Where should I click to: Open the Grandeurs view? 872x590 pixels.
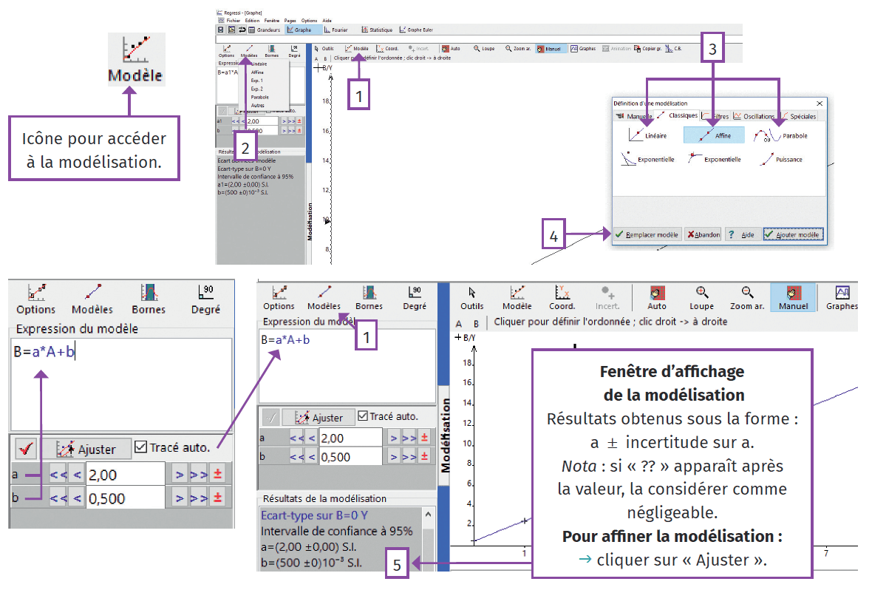click(265, 30)
